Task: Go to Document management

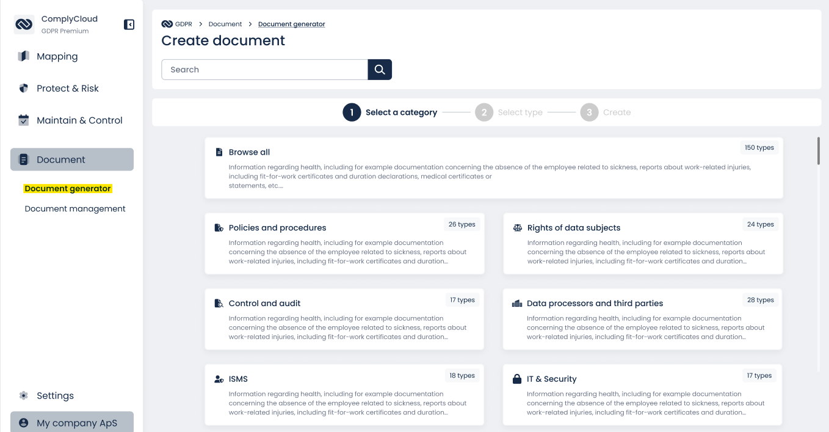Action: 75,208
